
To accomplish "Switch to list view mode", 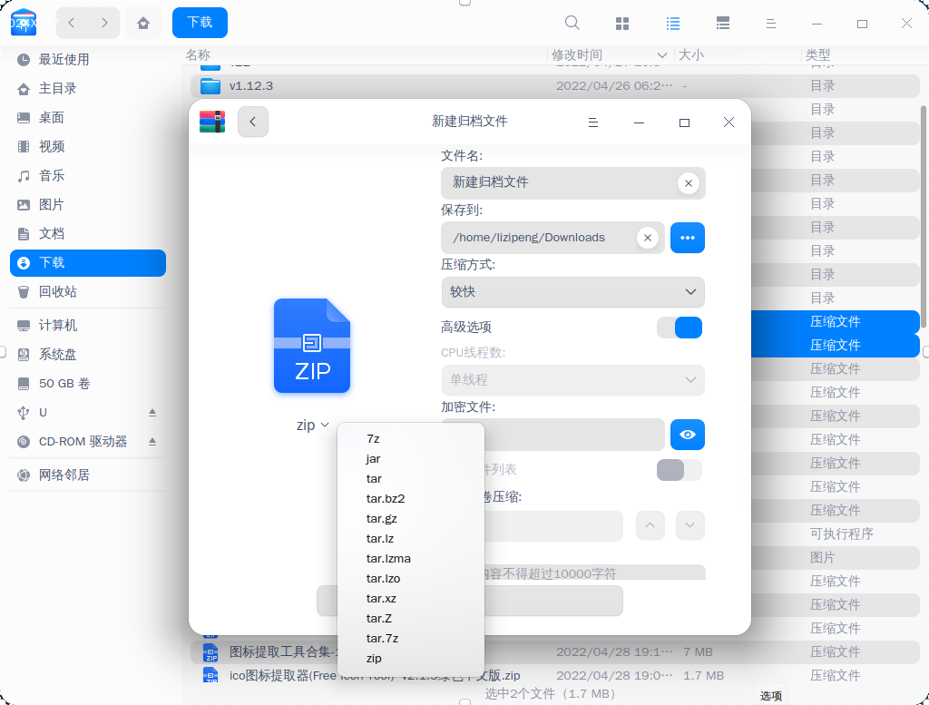I will 672,23.
